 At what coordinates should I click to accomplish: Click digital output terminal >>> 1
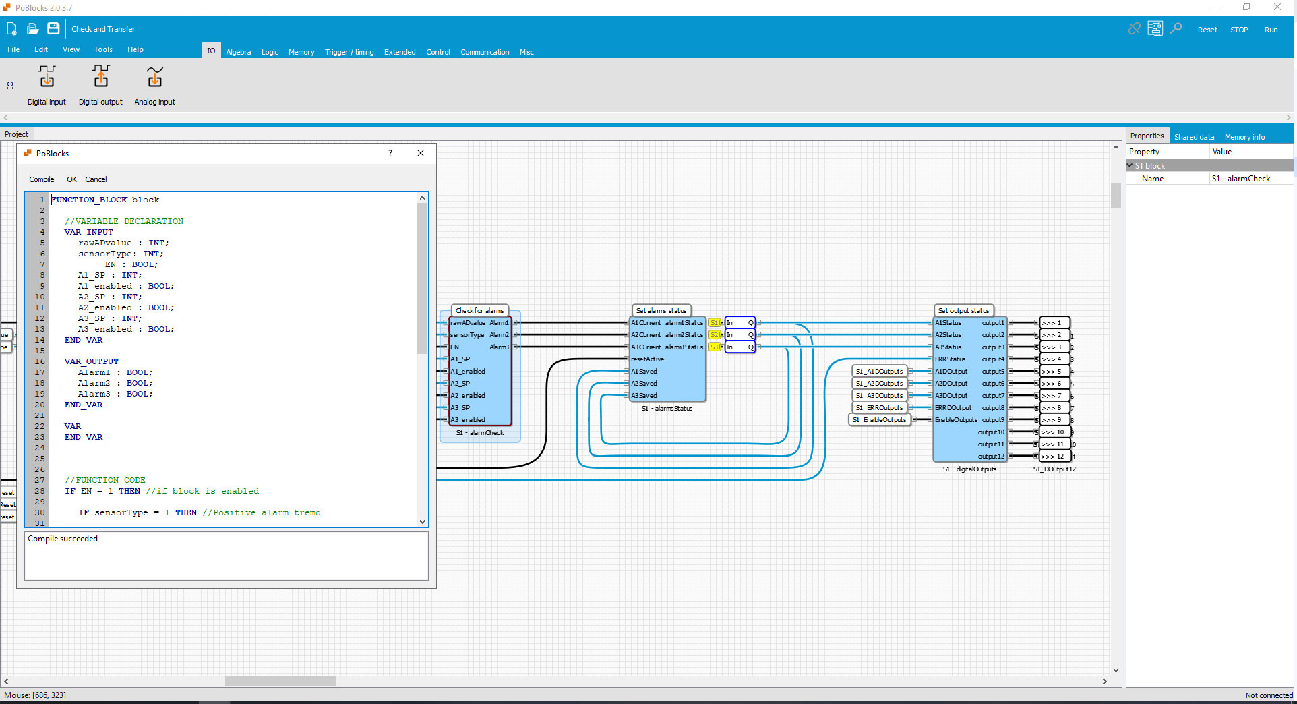pos(1054,323)
